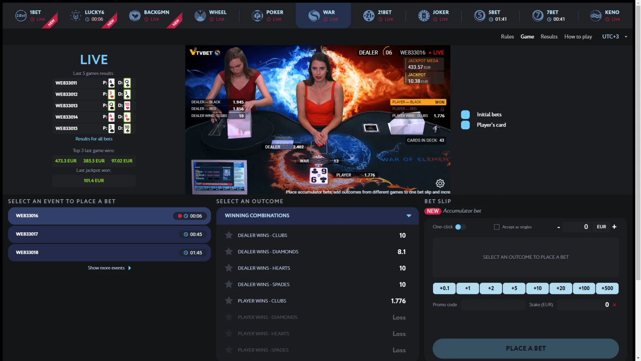641x361 pixels.
Task: Open Results for all bets link
Action: 94,139
